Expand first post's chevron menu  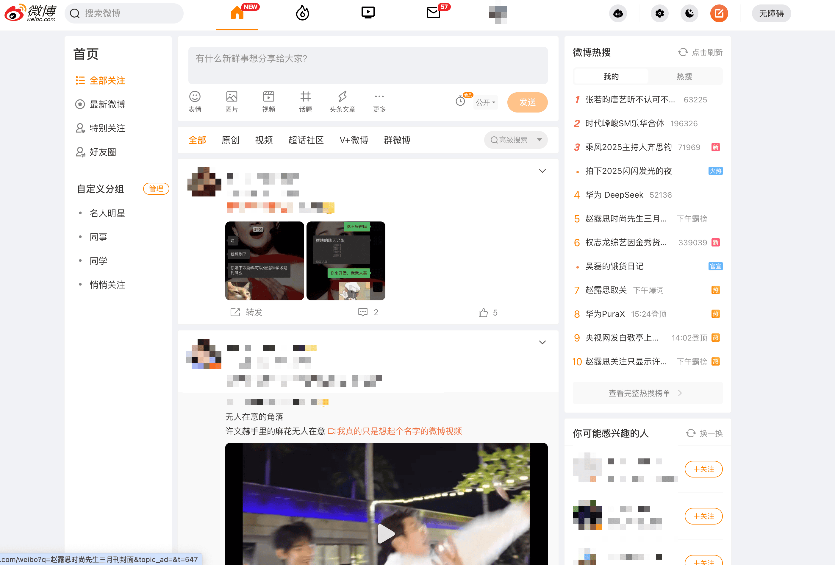542,171
